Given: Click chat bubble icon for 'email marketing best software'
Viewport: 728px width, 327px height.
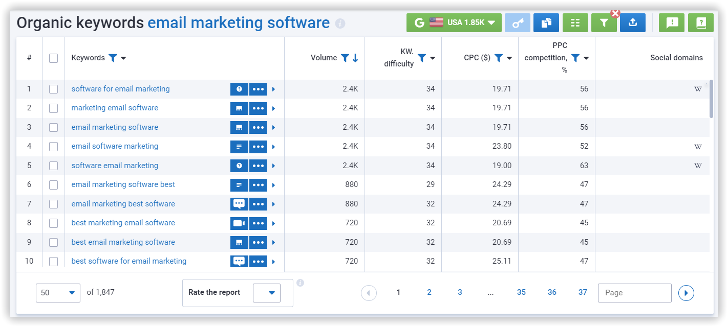Looking at the screenshot, I should pos(239,204).
